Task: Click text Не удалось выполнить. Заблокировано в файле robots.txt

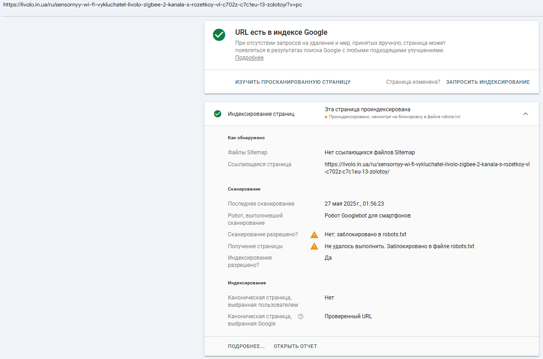Action: (399, 246)
